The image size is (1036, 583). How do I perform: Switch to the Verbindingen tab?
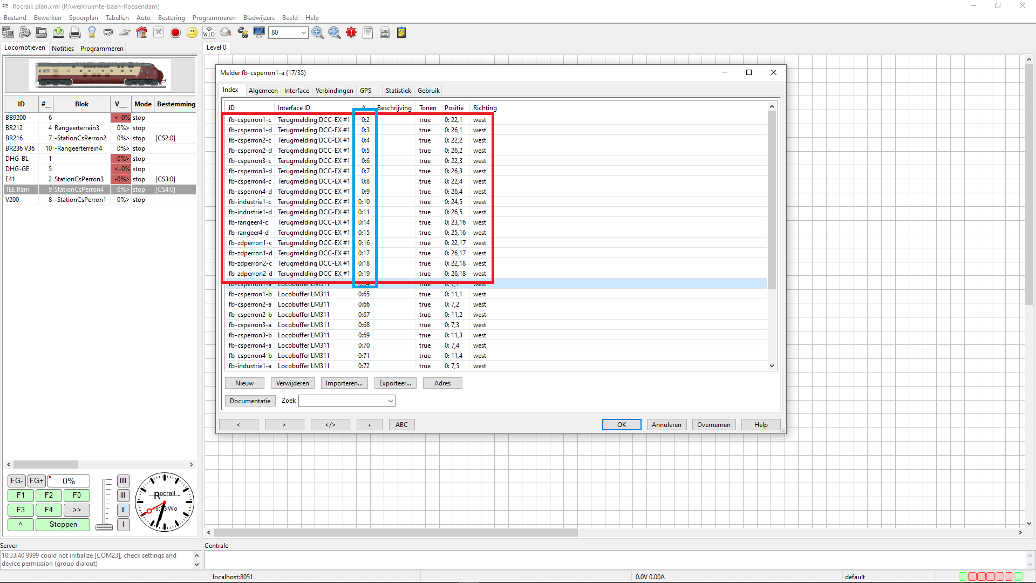pos(334,91)
